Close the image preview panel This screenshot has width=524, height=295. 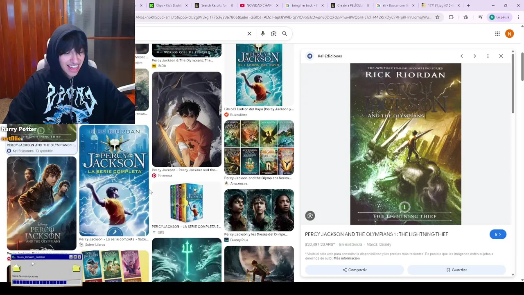click(x=501, y=56)
